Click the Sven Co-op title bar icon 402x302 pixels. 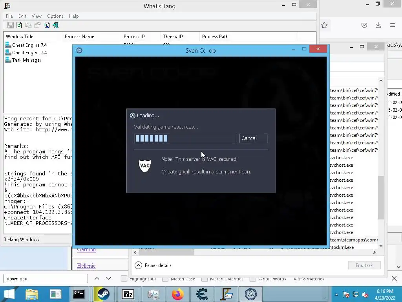[79, 50]
